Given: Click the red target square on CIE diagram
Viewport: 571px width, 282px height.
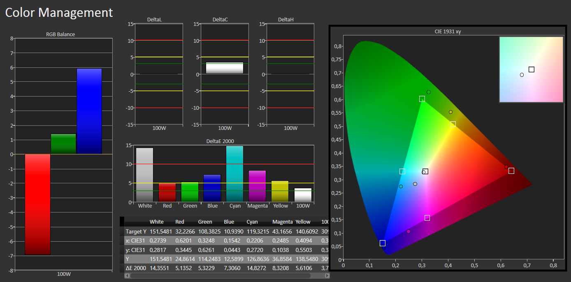Looking at the screenshot, I should point(511,171).
